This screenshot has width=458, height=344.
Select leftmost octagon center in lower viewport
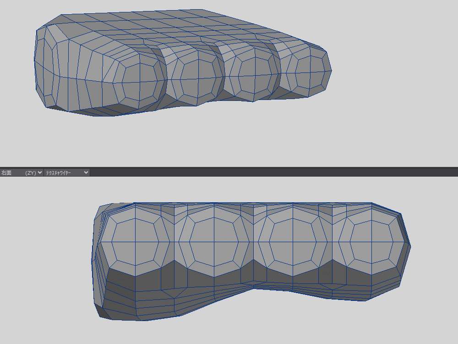tap(135, 241)
